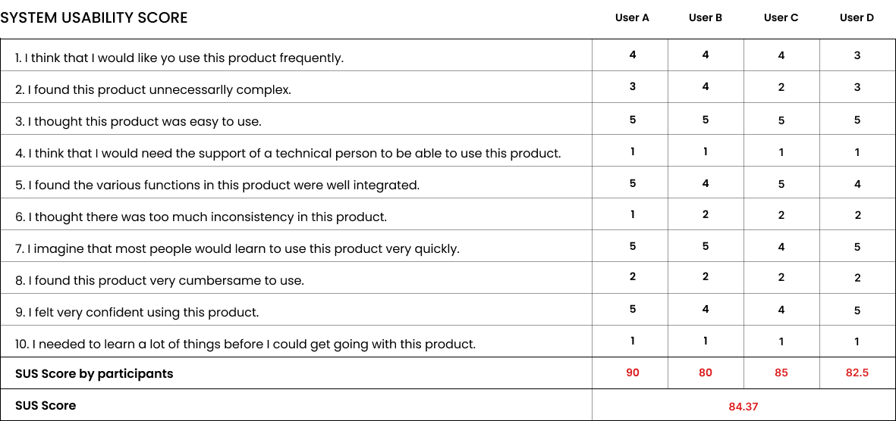Click the SYSTEM USABILITY SCORE title

point(94,17)
